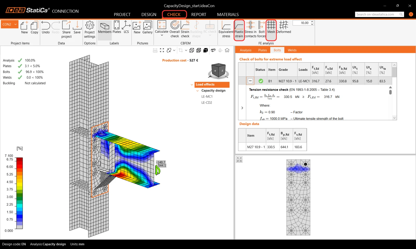Expand the bolt plate preview fullscreen
Viewport: 416px width, 249px height.
point(239,159)
